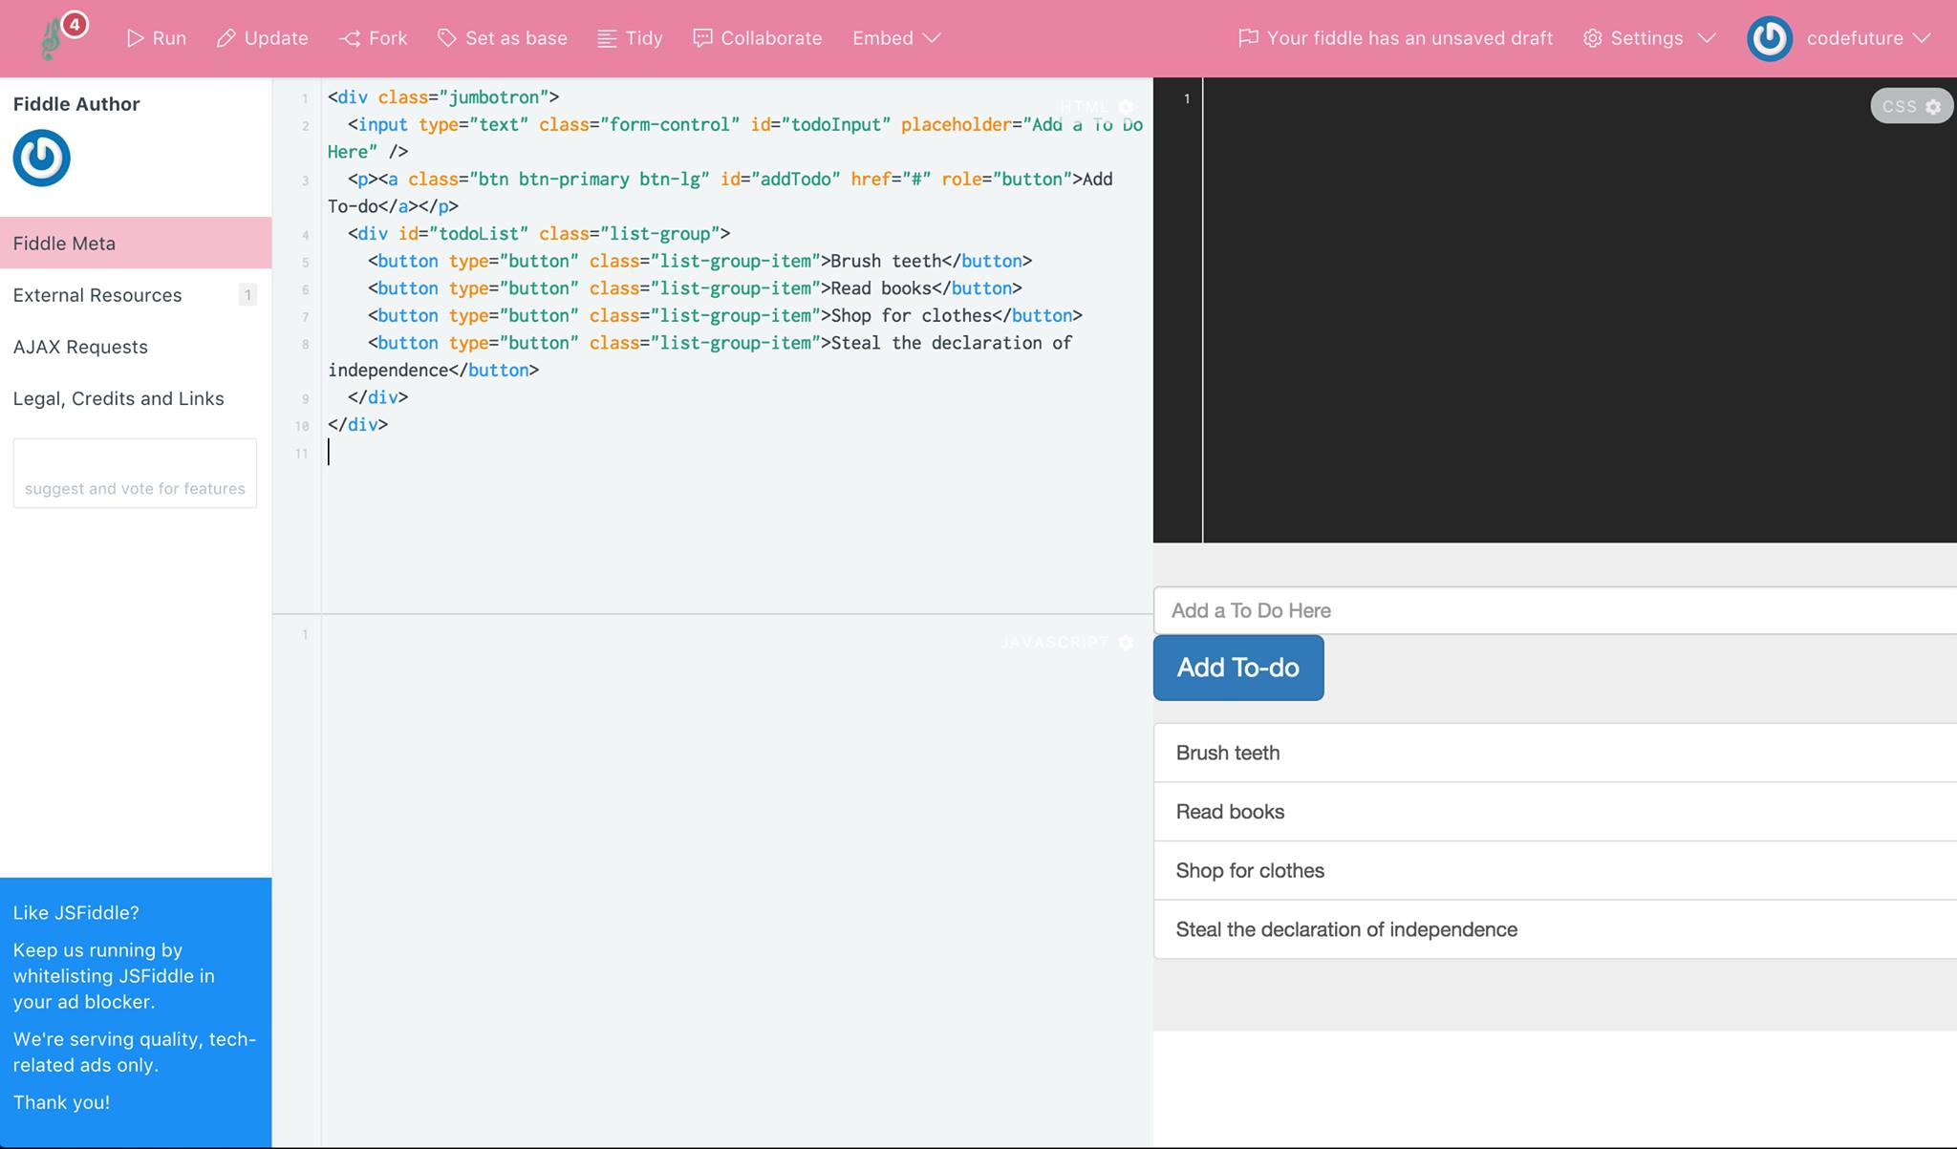Open HTML panel gear settings

pos(1126,106)
